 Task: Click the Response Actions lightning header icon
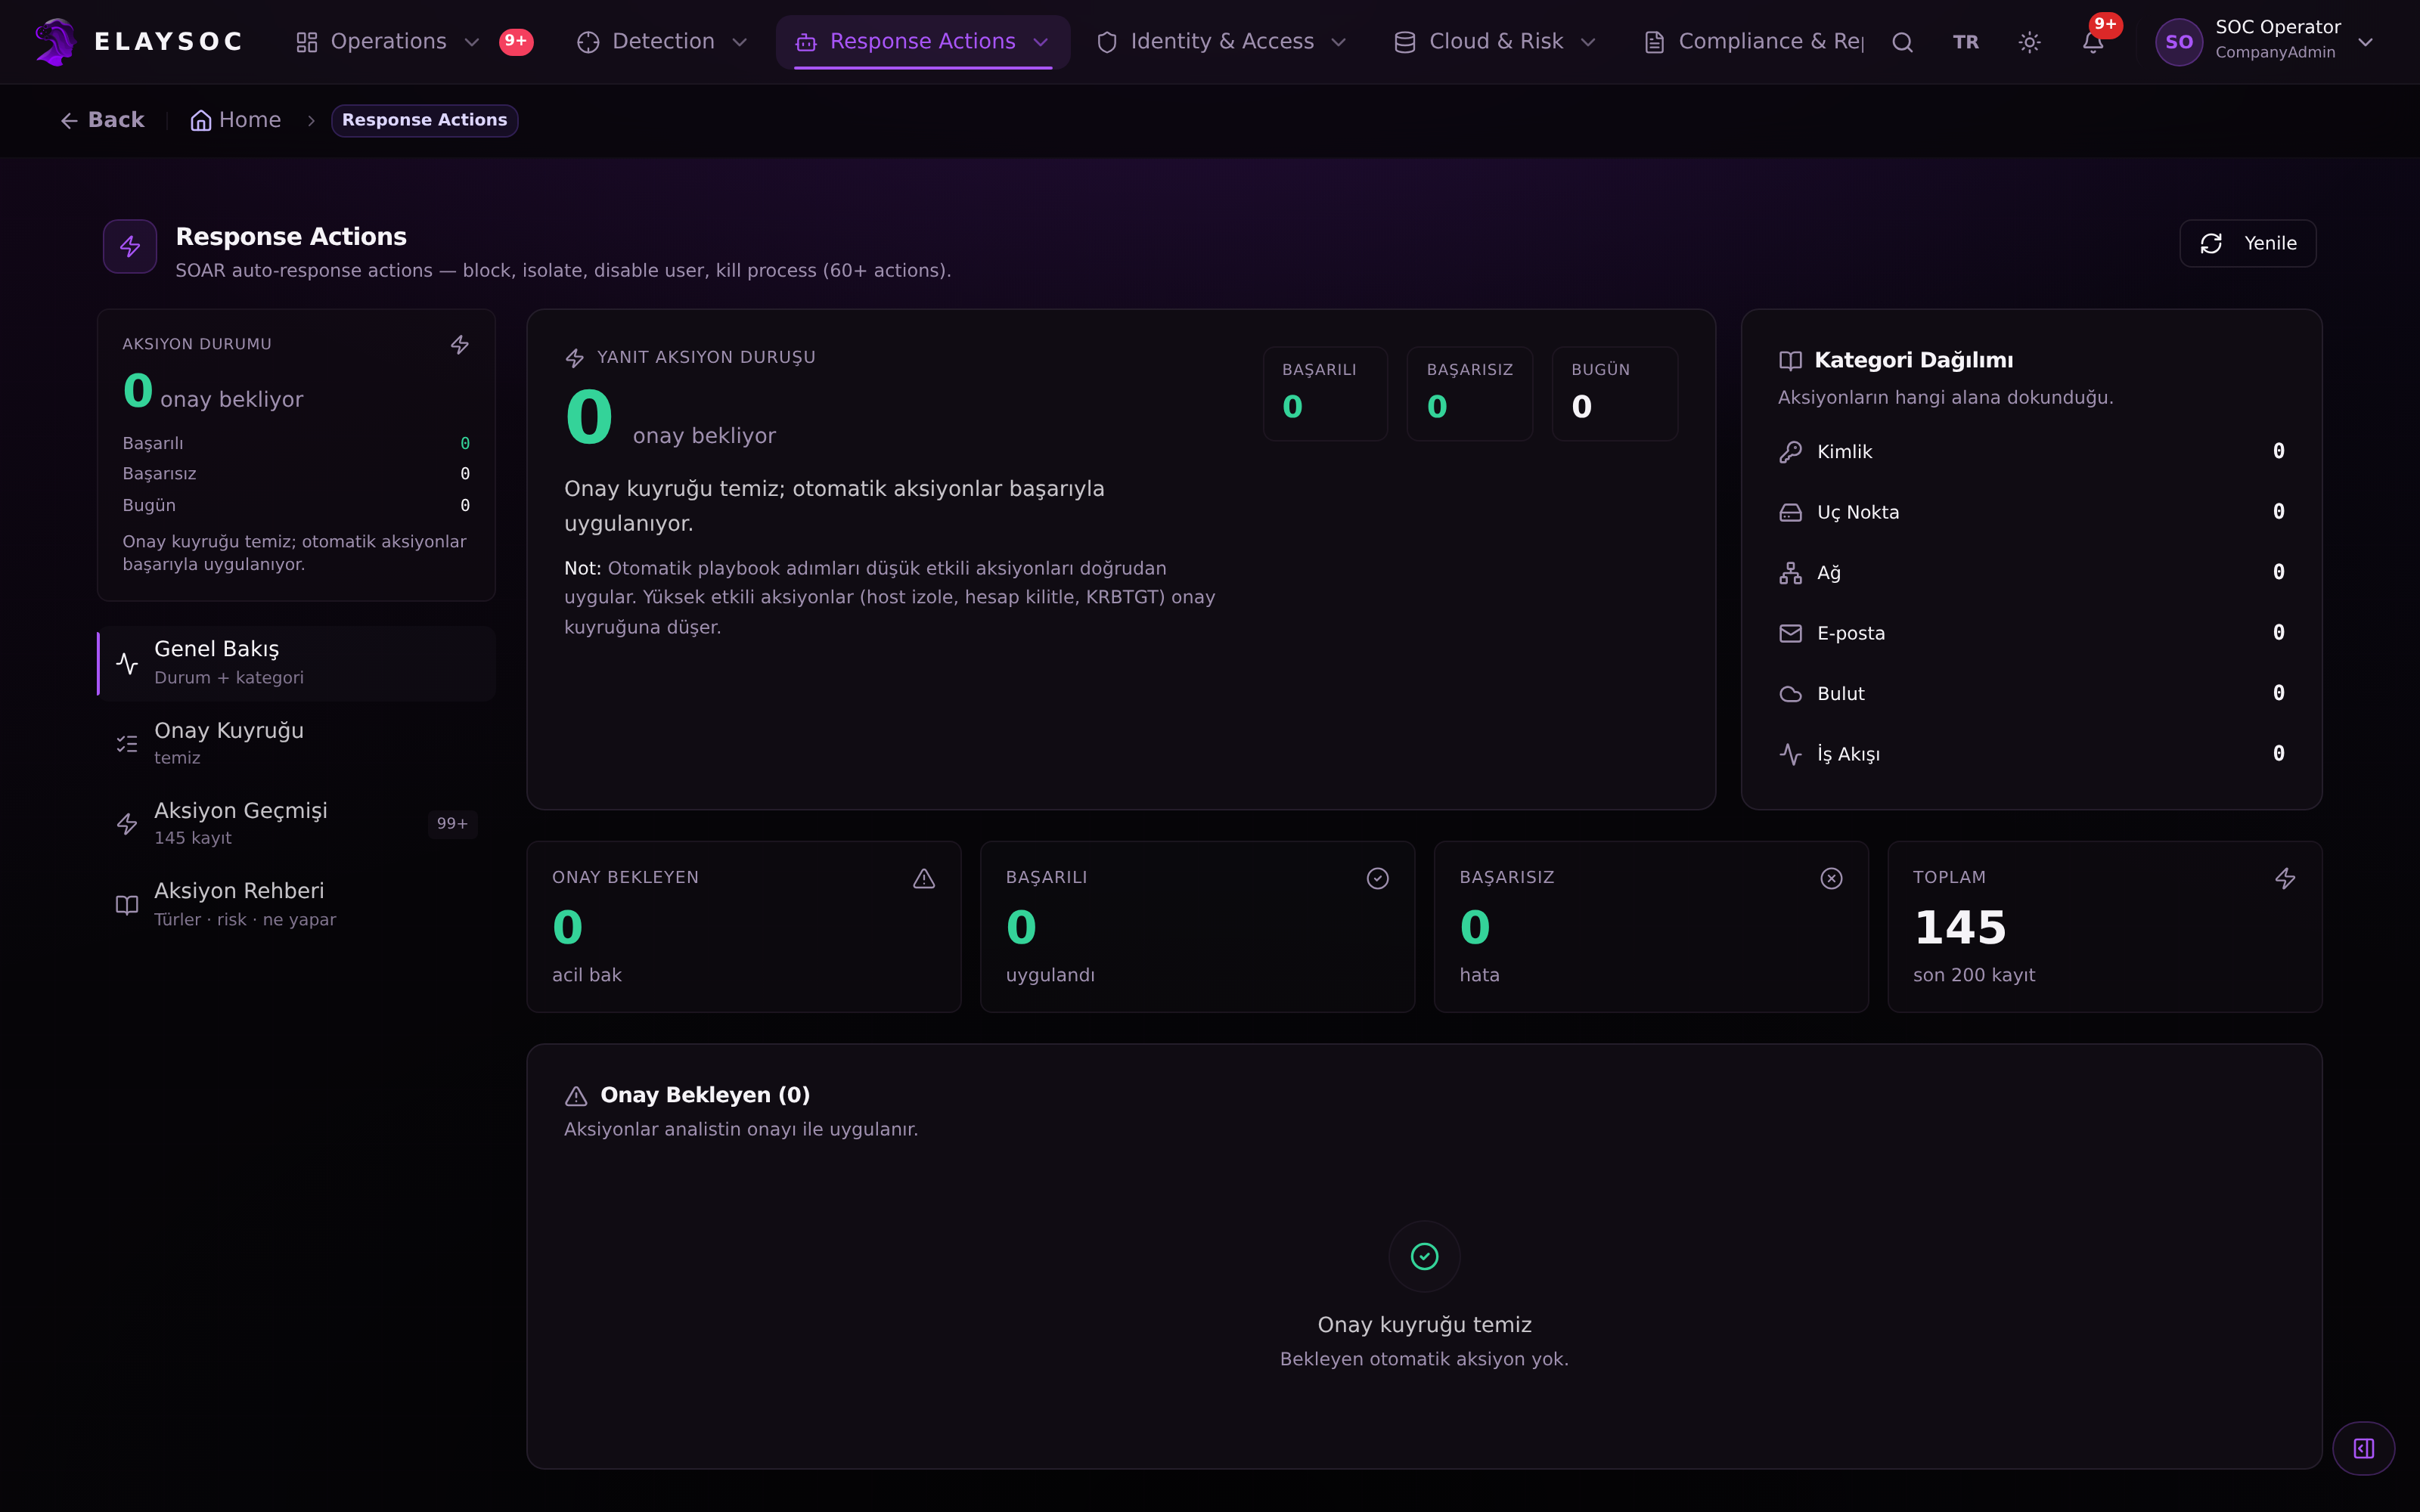point(130,246)
